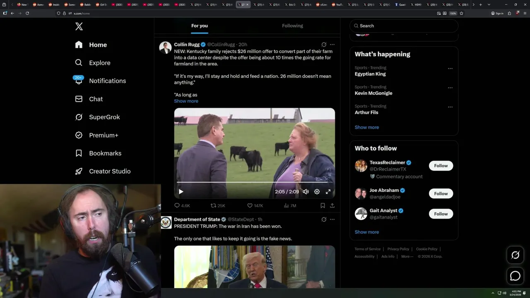Open Ads info footer link
The width and height of the screenshot is (530, 298).
[x=388, y=257]
